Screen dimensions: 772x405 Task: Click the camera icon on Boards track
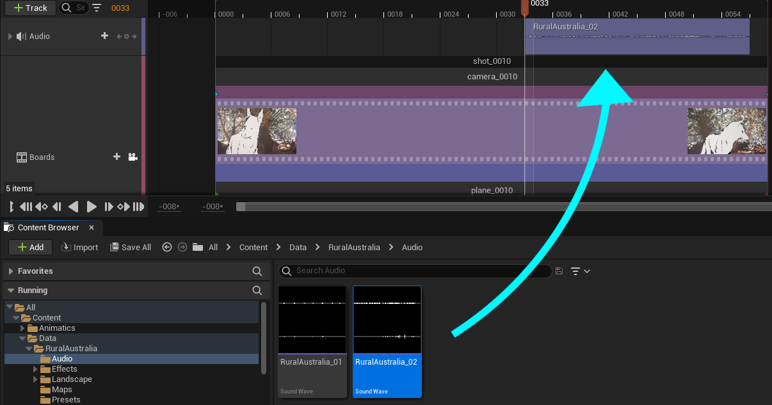[133, 157]
